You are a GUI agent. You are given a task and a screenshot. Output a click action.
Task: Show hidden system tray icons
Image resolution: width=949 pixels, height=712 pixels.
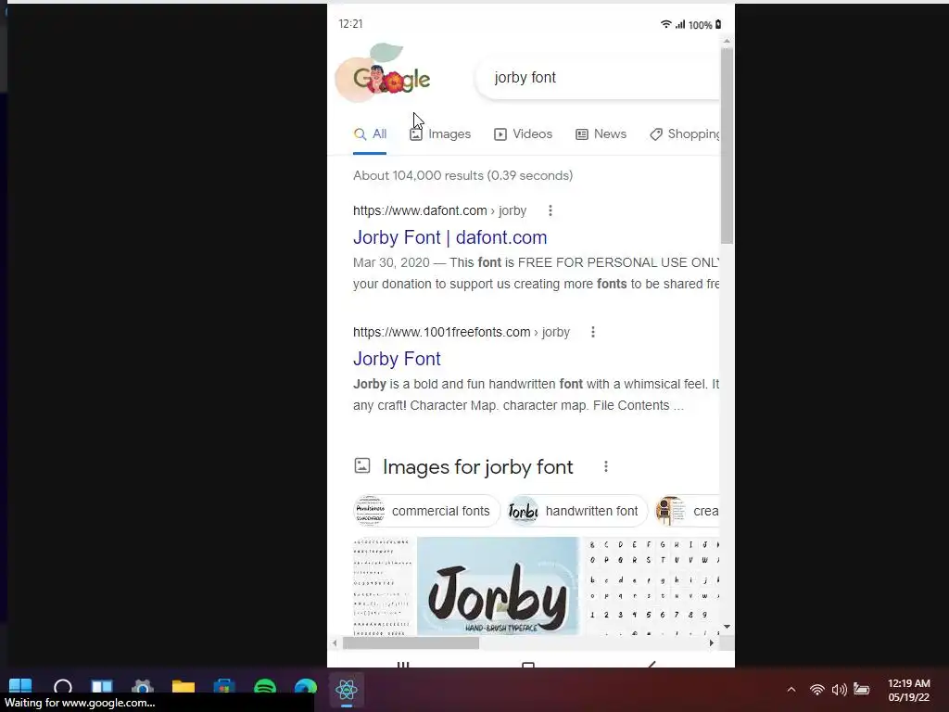[791, 690]
